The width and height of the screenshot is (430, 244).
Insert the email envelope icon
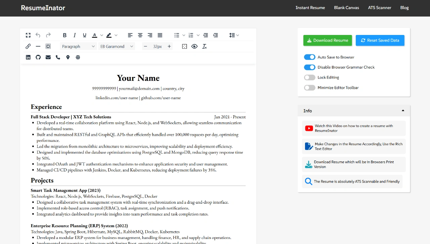(48, 57)
